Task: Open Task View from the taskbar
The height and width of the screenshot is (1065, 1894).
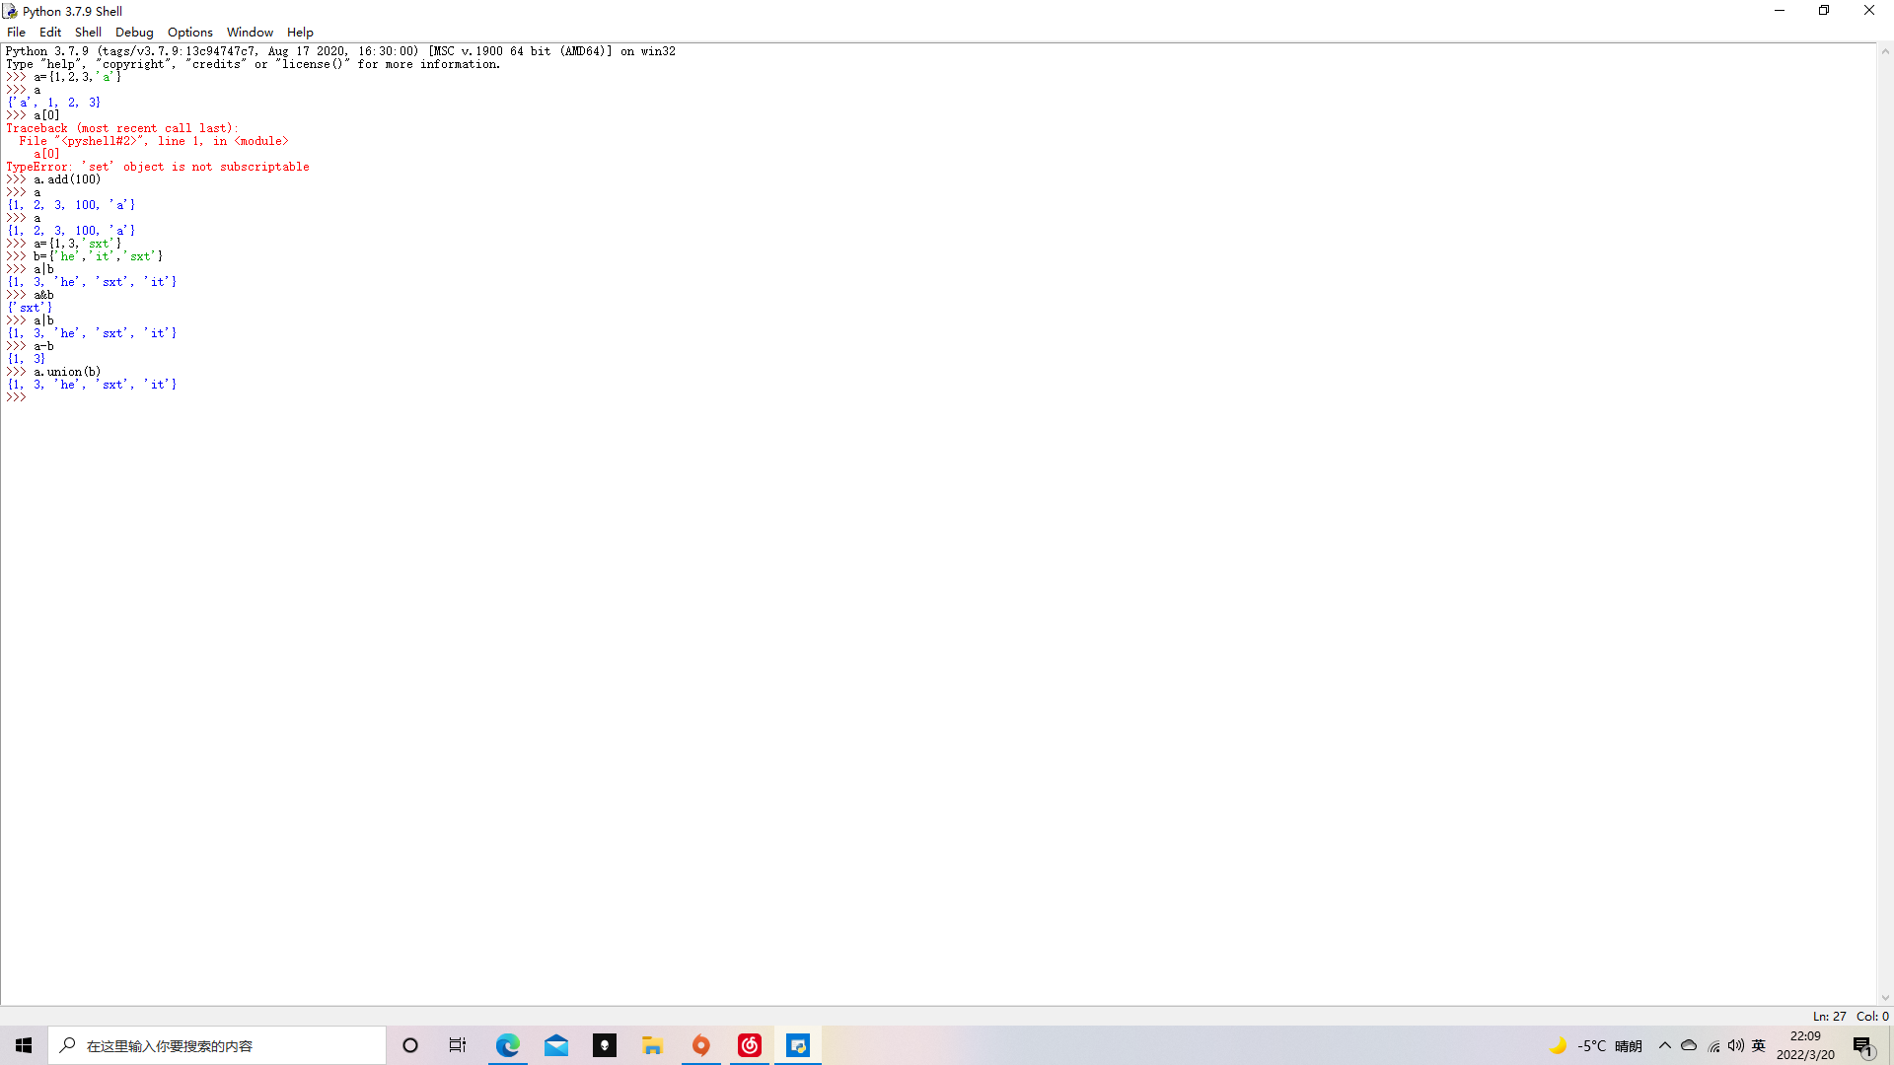Action: (458, 1045)
